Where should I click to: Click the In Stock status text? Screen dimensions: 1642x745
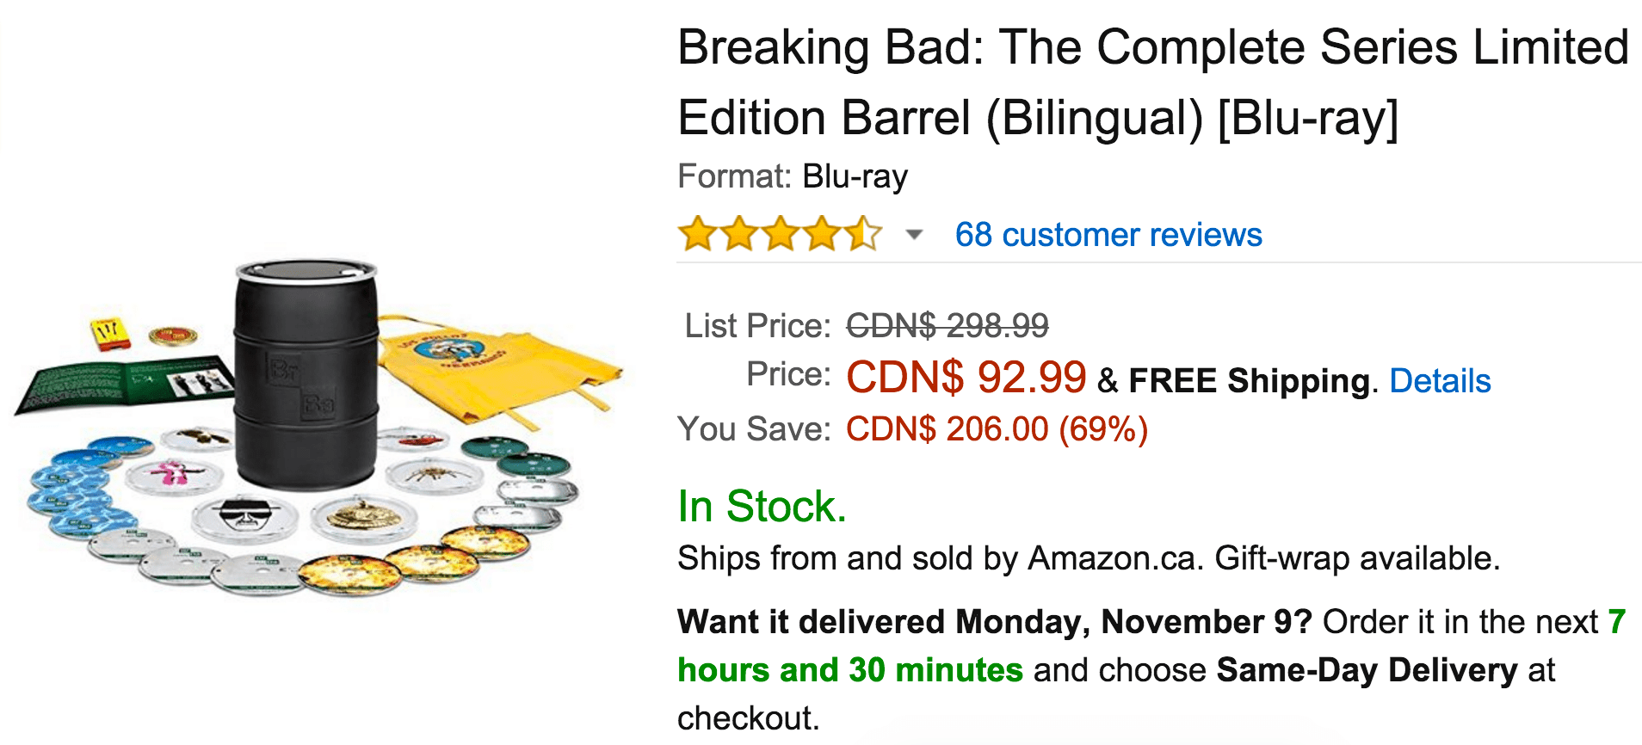[x=761, y=507]
